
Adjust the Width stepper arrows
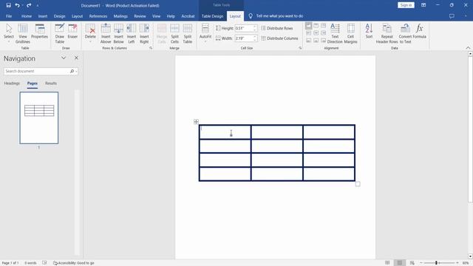[255, 38]
